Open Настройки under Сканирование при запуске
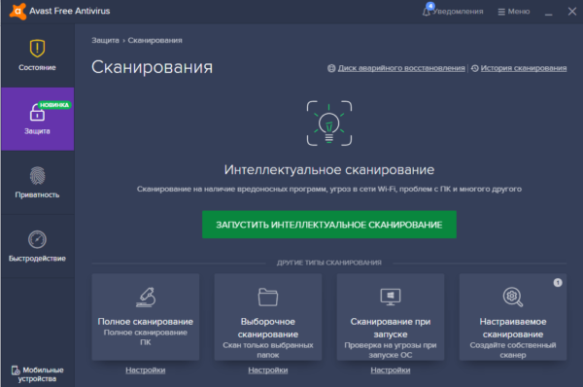Screen dimensions: 583x387 click(391, 369)
